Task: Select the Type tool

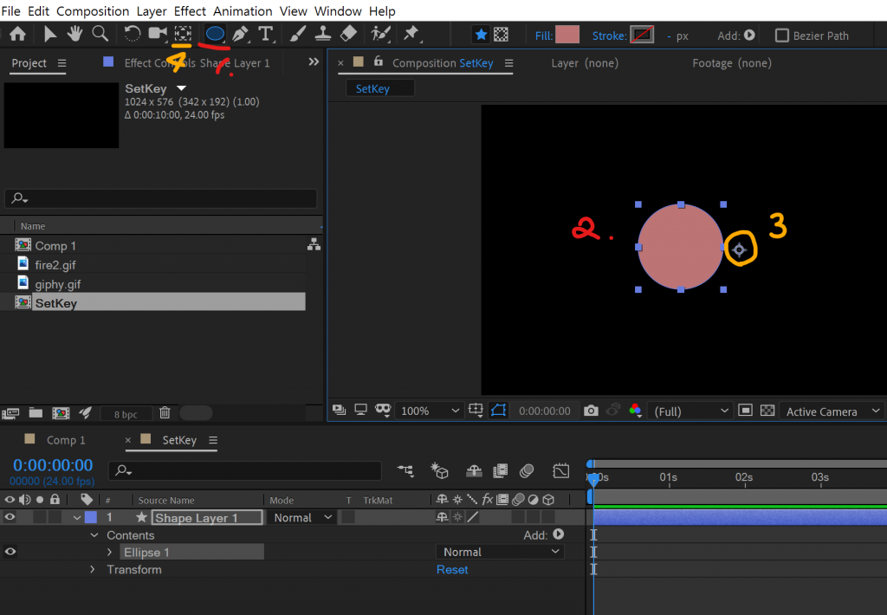Action: pos(265,34)
